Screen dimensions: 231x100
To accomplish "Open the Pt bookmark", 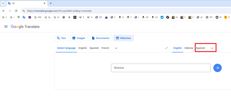I will click(x=219, y=17).
